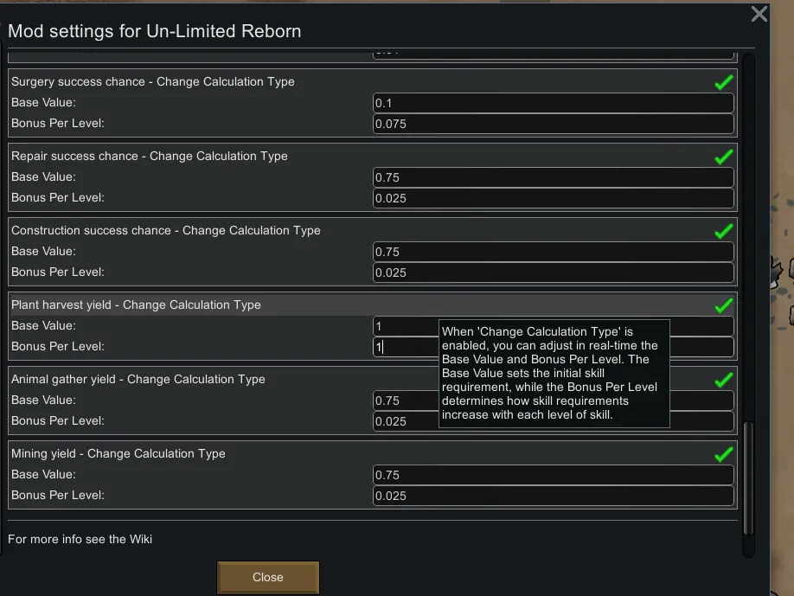Toggle Plant harvest yield calculation checkmark

[x=724, y=305]
